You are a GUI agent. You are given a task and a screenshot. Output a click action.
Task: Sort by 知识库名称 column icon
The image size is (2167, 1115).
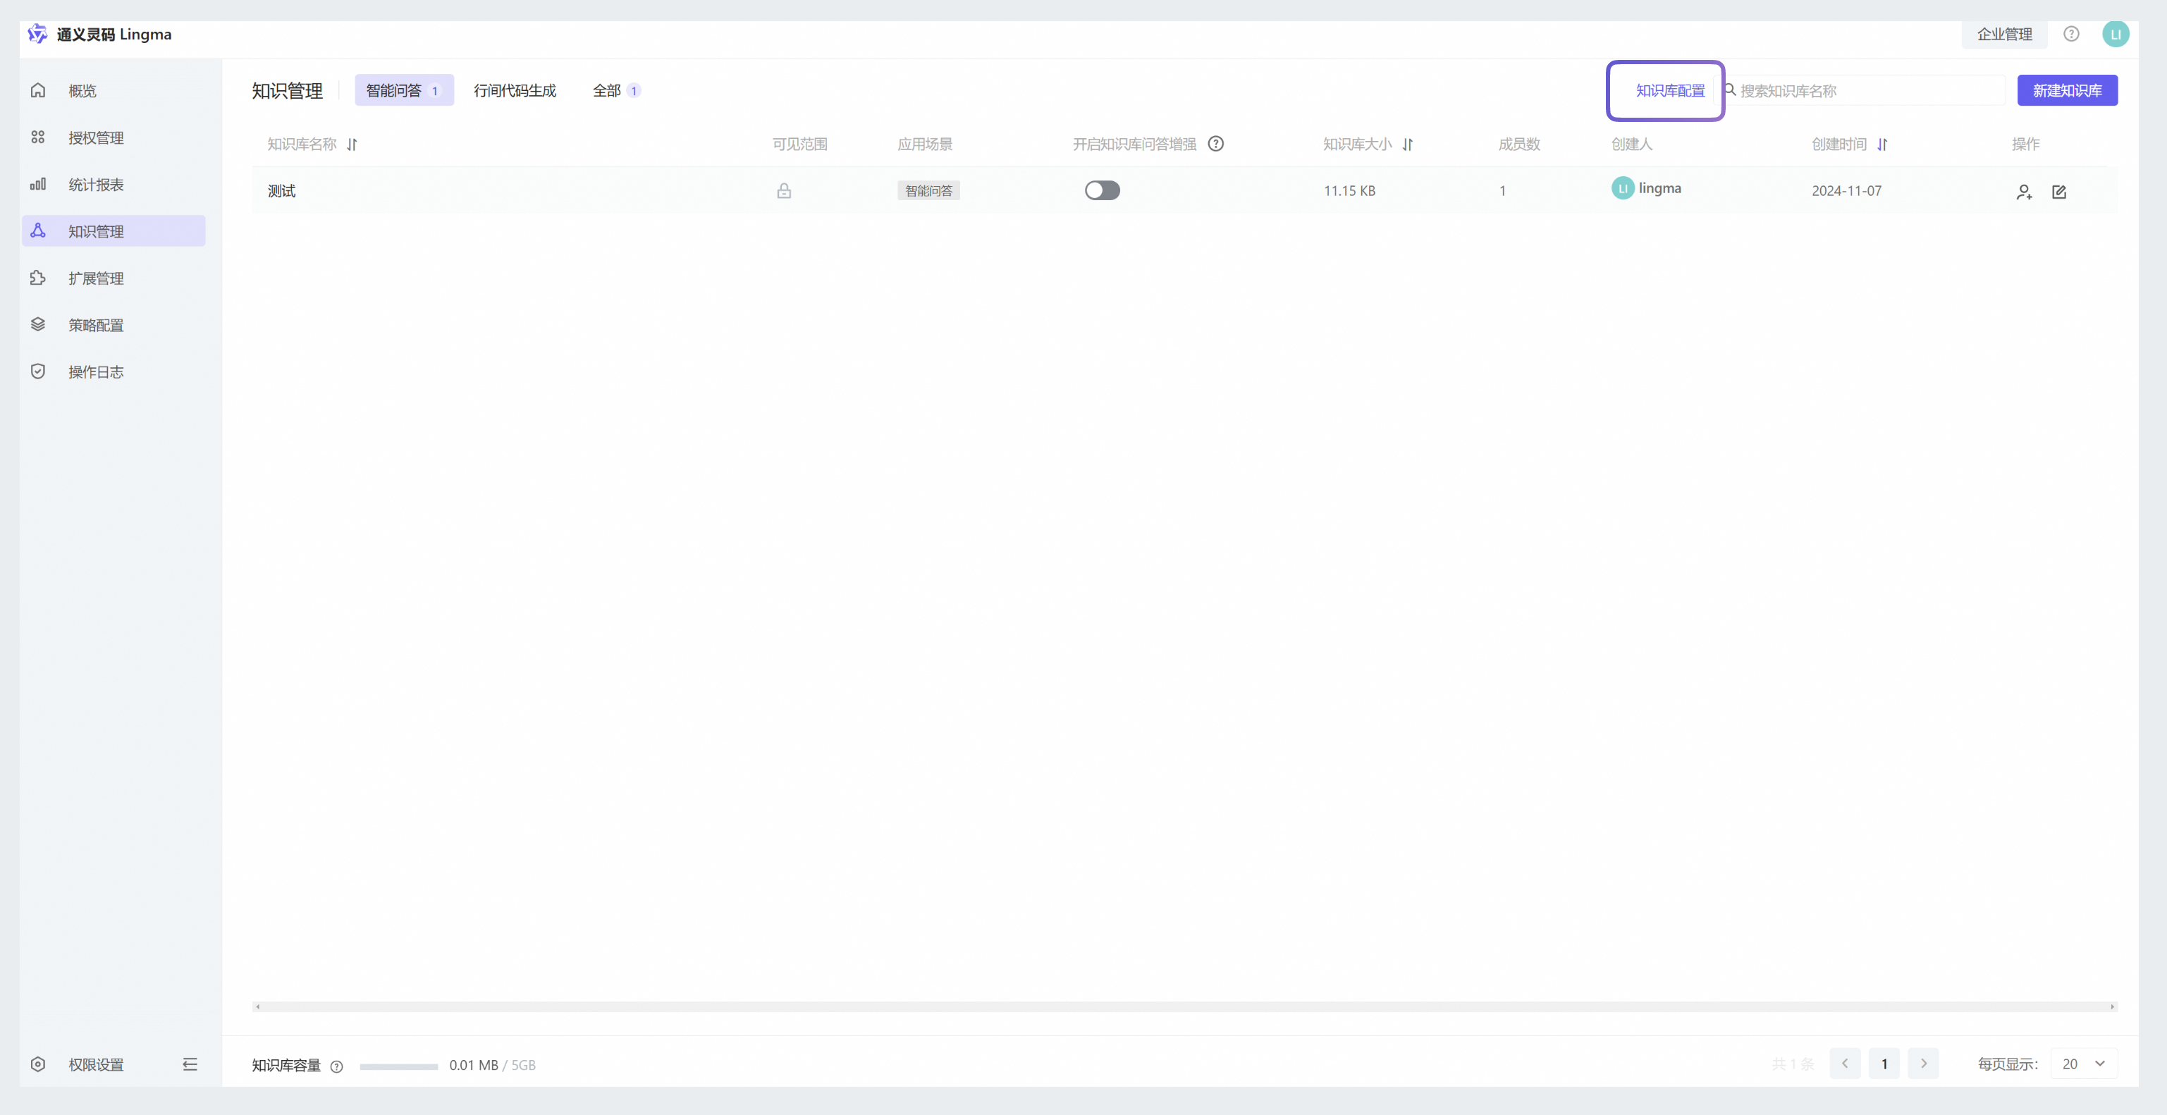pyautogui.click(x=352, y=144)
